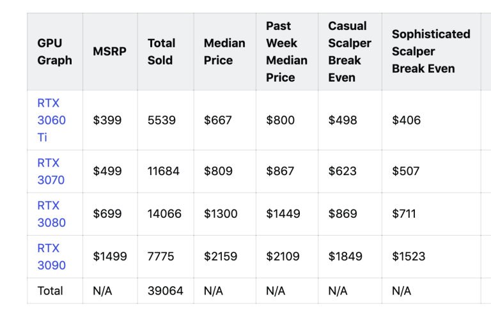The image size is (491, 318).
Task: Click the 11684 total sold cell
Action: coord(164,171)
